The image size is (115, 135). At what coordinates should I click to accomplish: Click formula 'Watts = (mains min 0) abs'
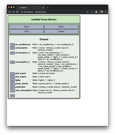tap(44, 73)
